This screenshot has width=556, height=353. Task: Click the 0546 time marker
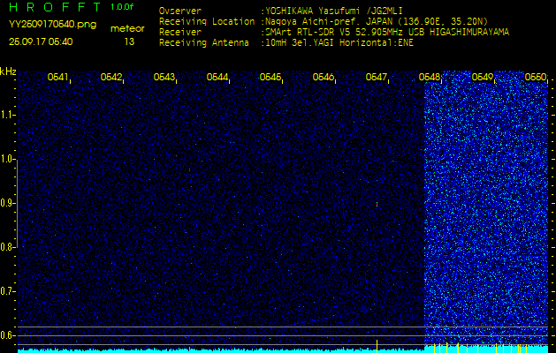click(323, 77)
